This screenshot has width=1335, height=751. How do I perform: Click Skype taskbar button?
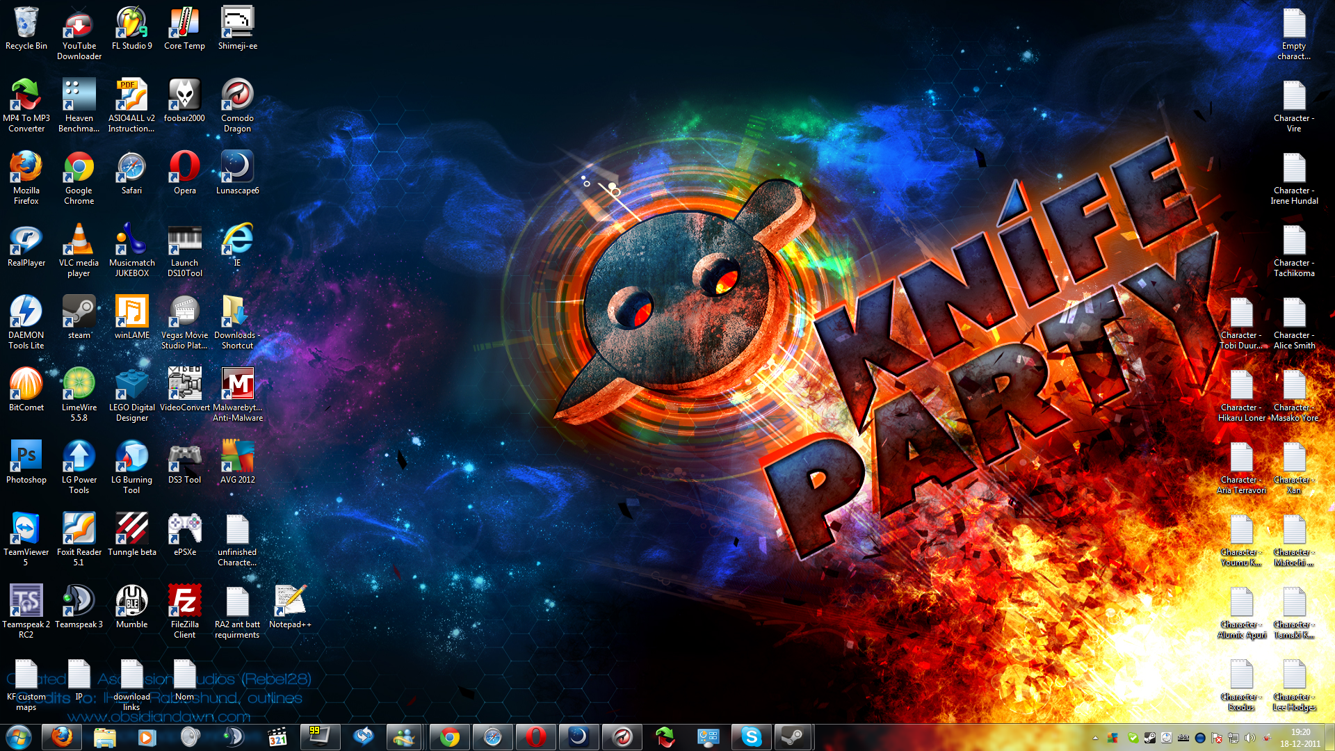pos(751,737)
